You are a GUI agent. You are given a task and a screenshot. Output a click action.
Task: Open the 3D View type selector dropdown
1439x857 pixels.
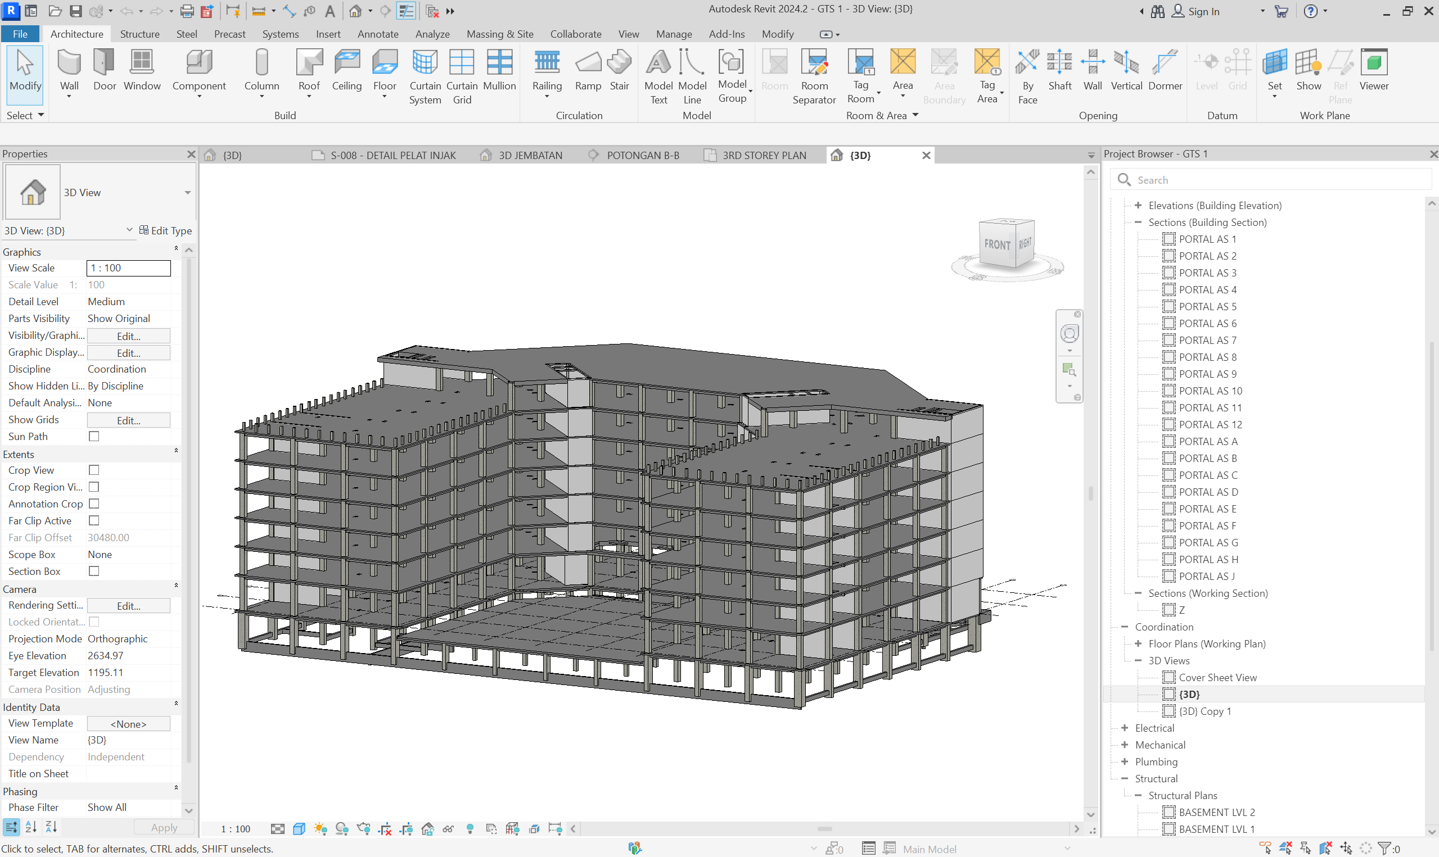(x=187, y=193)
